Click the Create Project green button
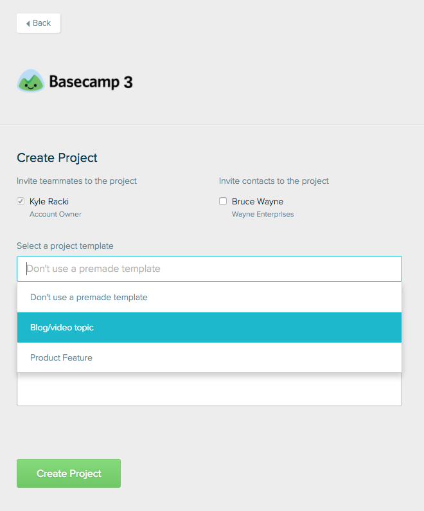The height and width of the screenshot is (511, 424). click(69, 474)
